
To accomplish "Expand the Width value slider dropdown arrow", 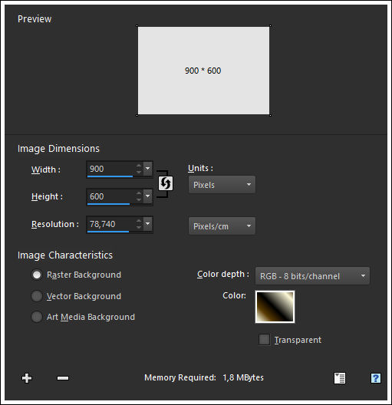I will coord(148,169).
